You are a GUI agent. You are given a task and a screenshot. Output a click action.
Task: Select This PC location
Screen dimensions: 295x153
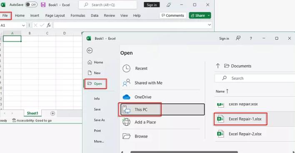[x=162, y=109]
